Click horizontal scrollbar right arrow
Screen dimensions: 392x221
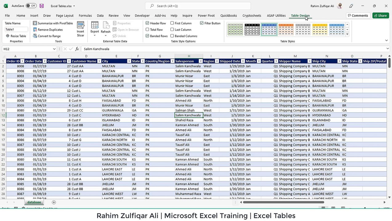click(384, 202)
